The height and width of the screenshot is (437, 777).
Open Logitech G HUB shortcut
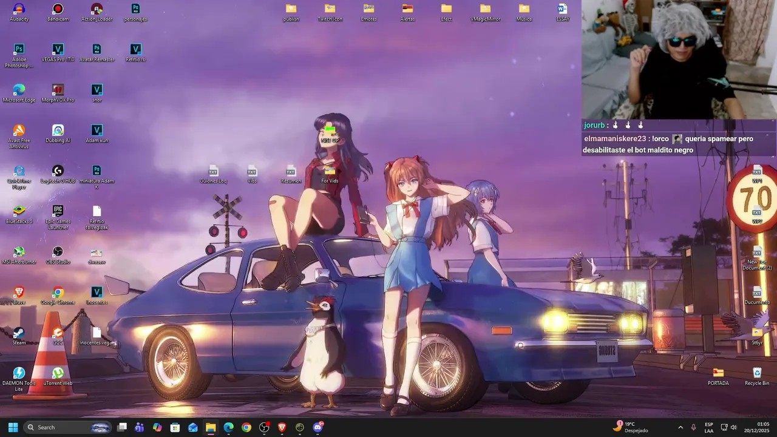click(x=58, y=174)
